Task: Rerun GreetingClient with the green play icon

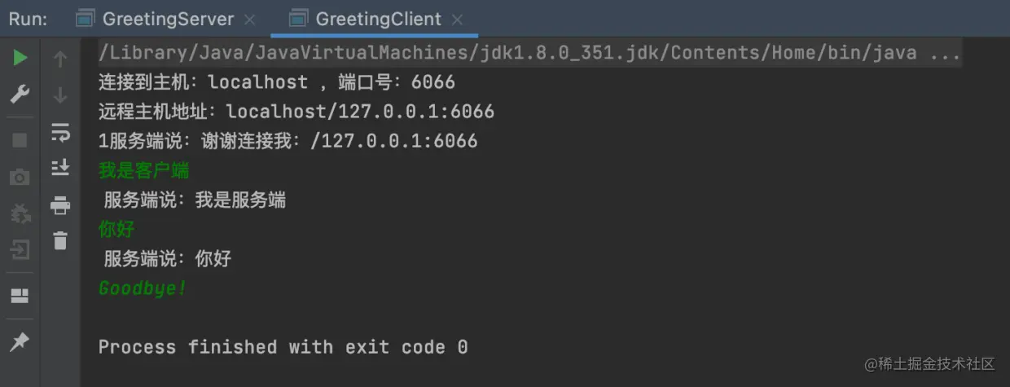Action: click(x=20, y=58)
